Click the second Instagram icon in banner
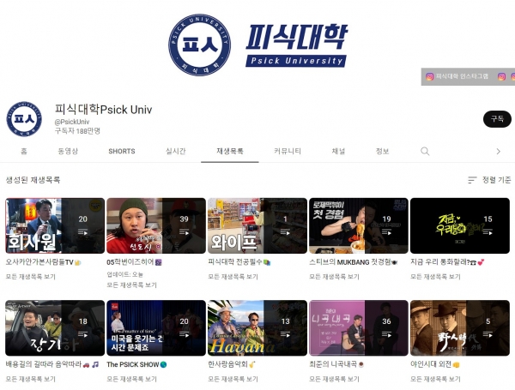 [501, 76]
